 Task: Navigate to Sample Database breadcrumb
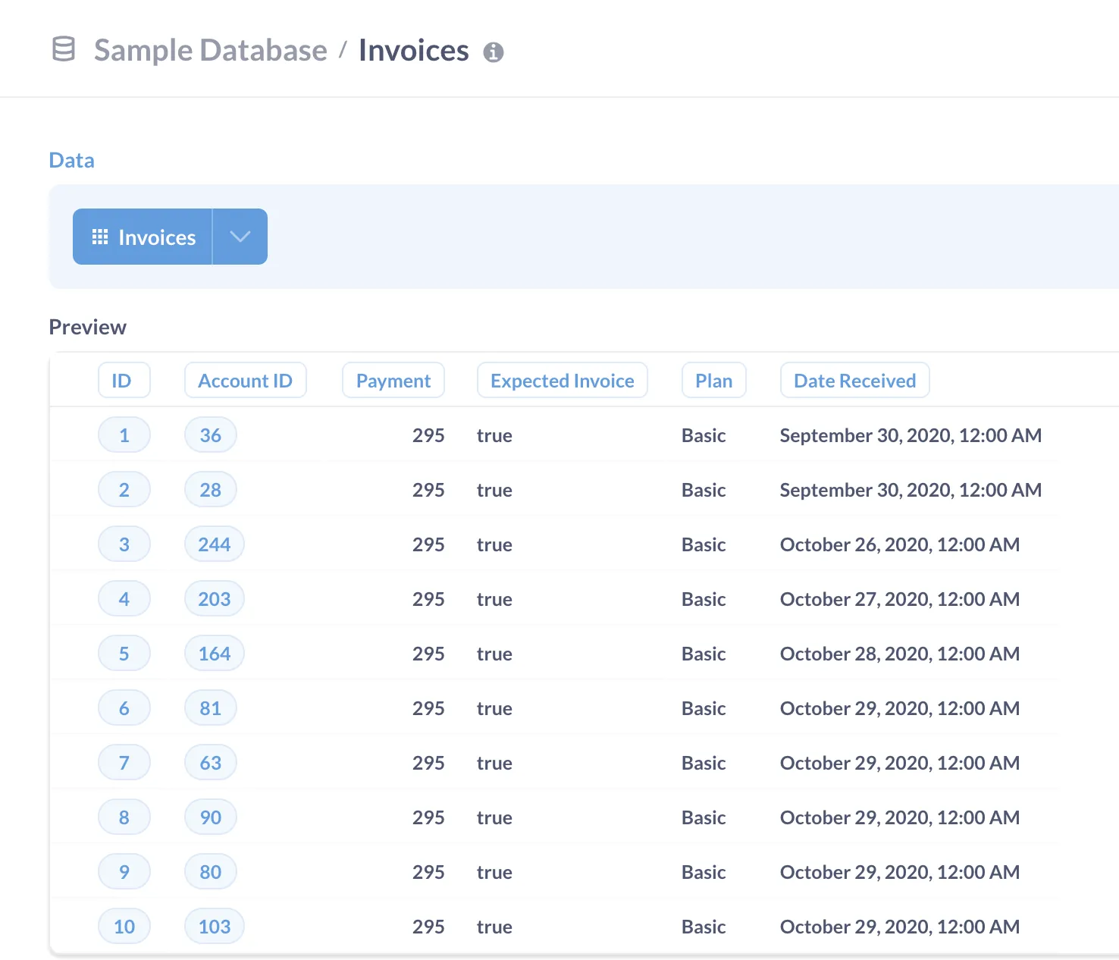[209, 50]
